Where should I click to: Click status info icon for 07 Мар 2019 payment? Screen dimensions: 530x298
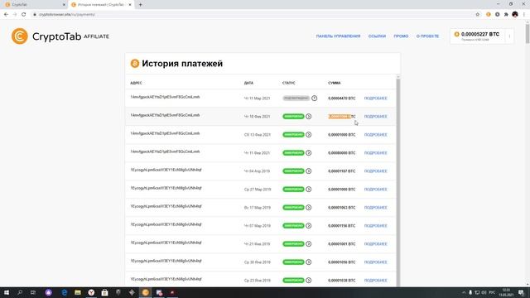tap(309, 226)
